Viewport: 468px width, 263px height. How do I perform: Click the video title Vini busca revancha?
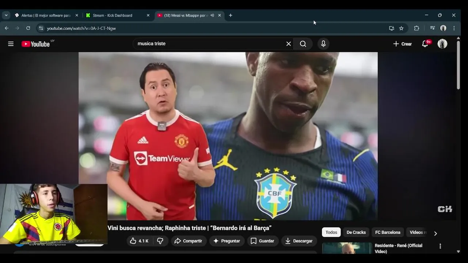point(190,228)
